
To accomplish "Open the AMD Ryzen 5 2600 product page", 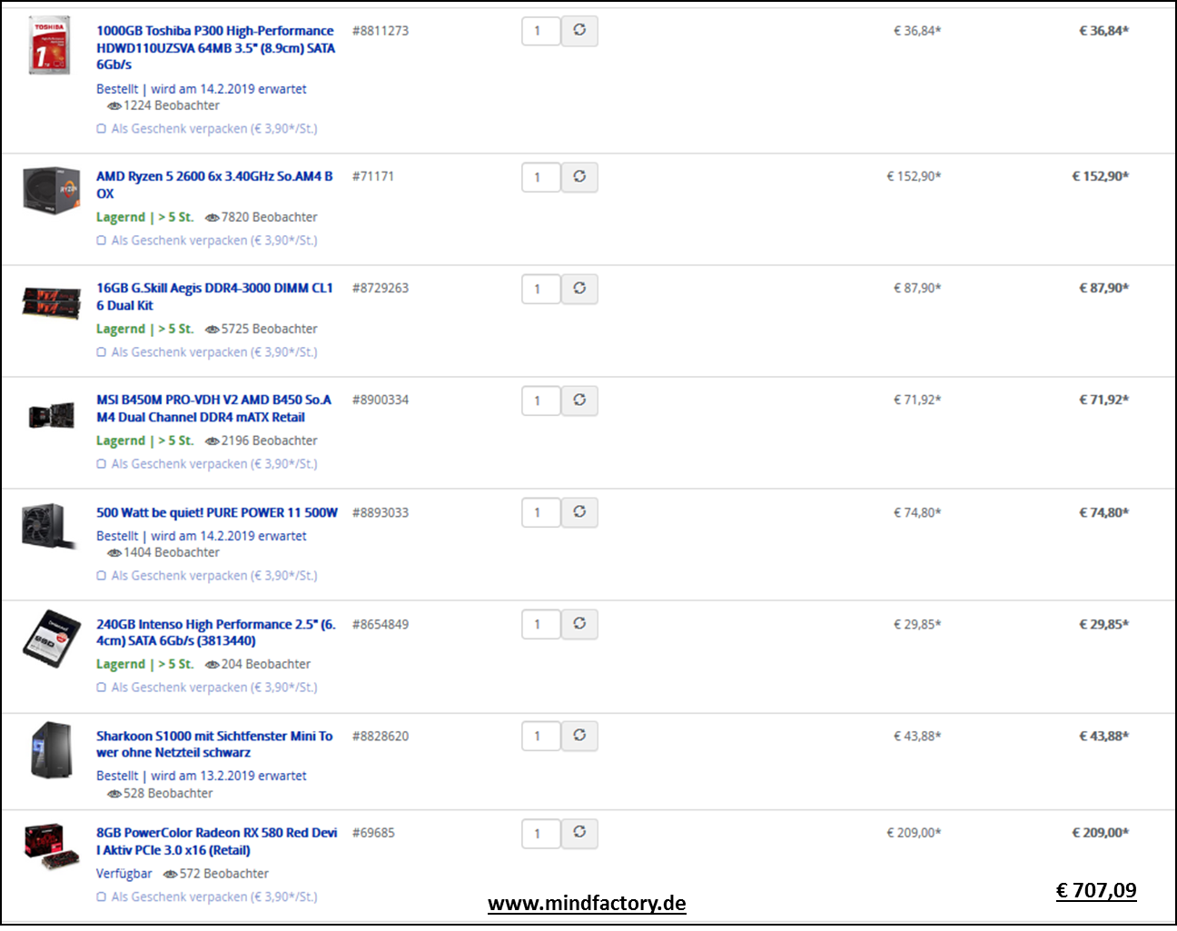I will [214, 185].
